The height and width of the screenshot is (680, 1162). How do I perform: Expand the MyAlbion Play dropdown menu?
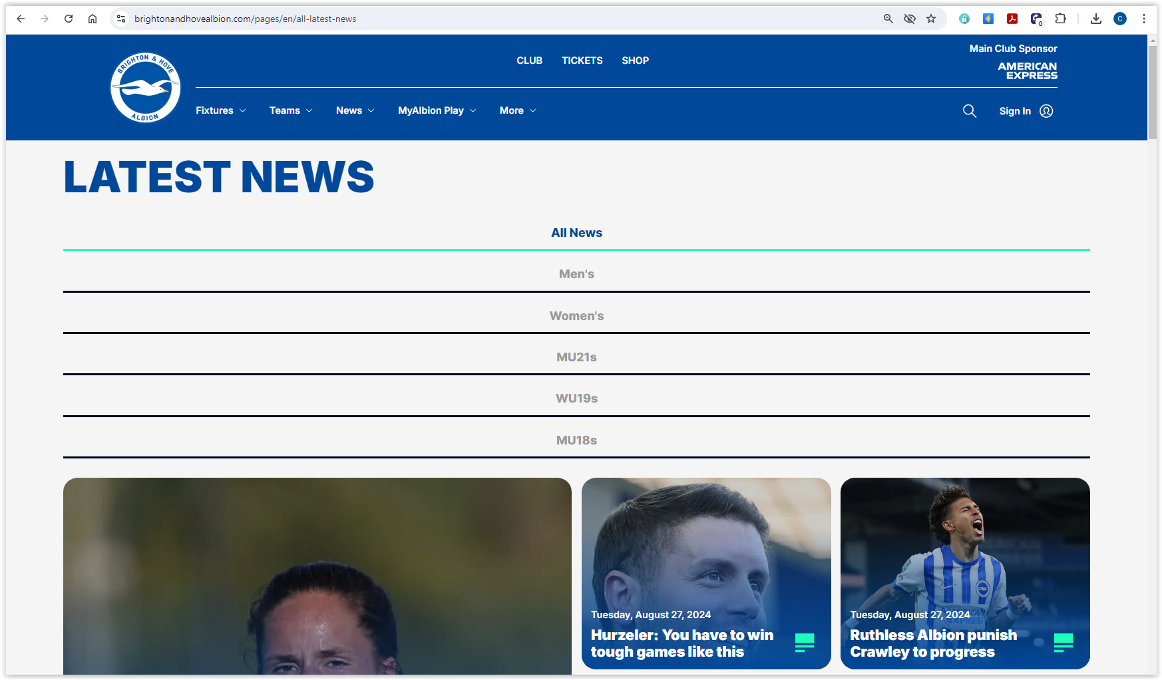(x=437, y=110)
